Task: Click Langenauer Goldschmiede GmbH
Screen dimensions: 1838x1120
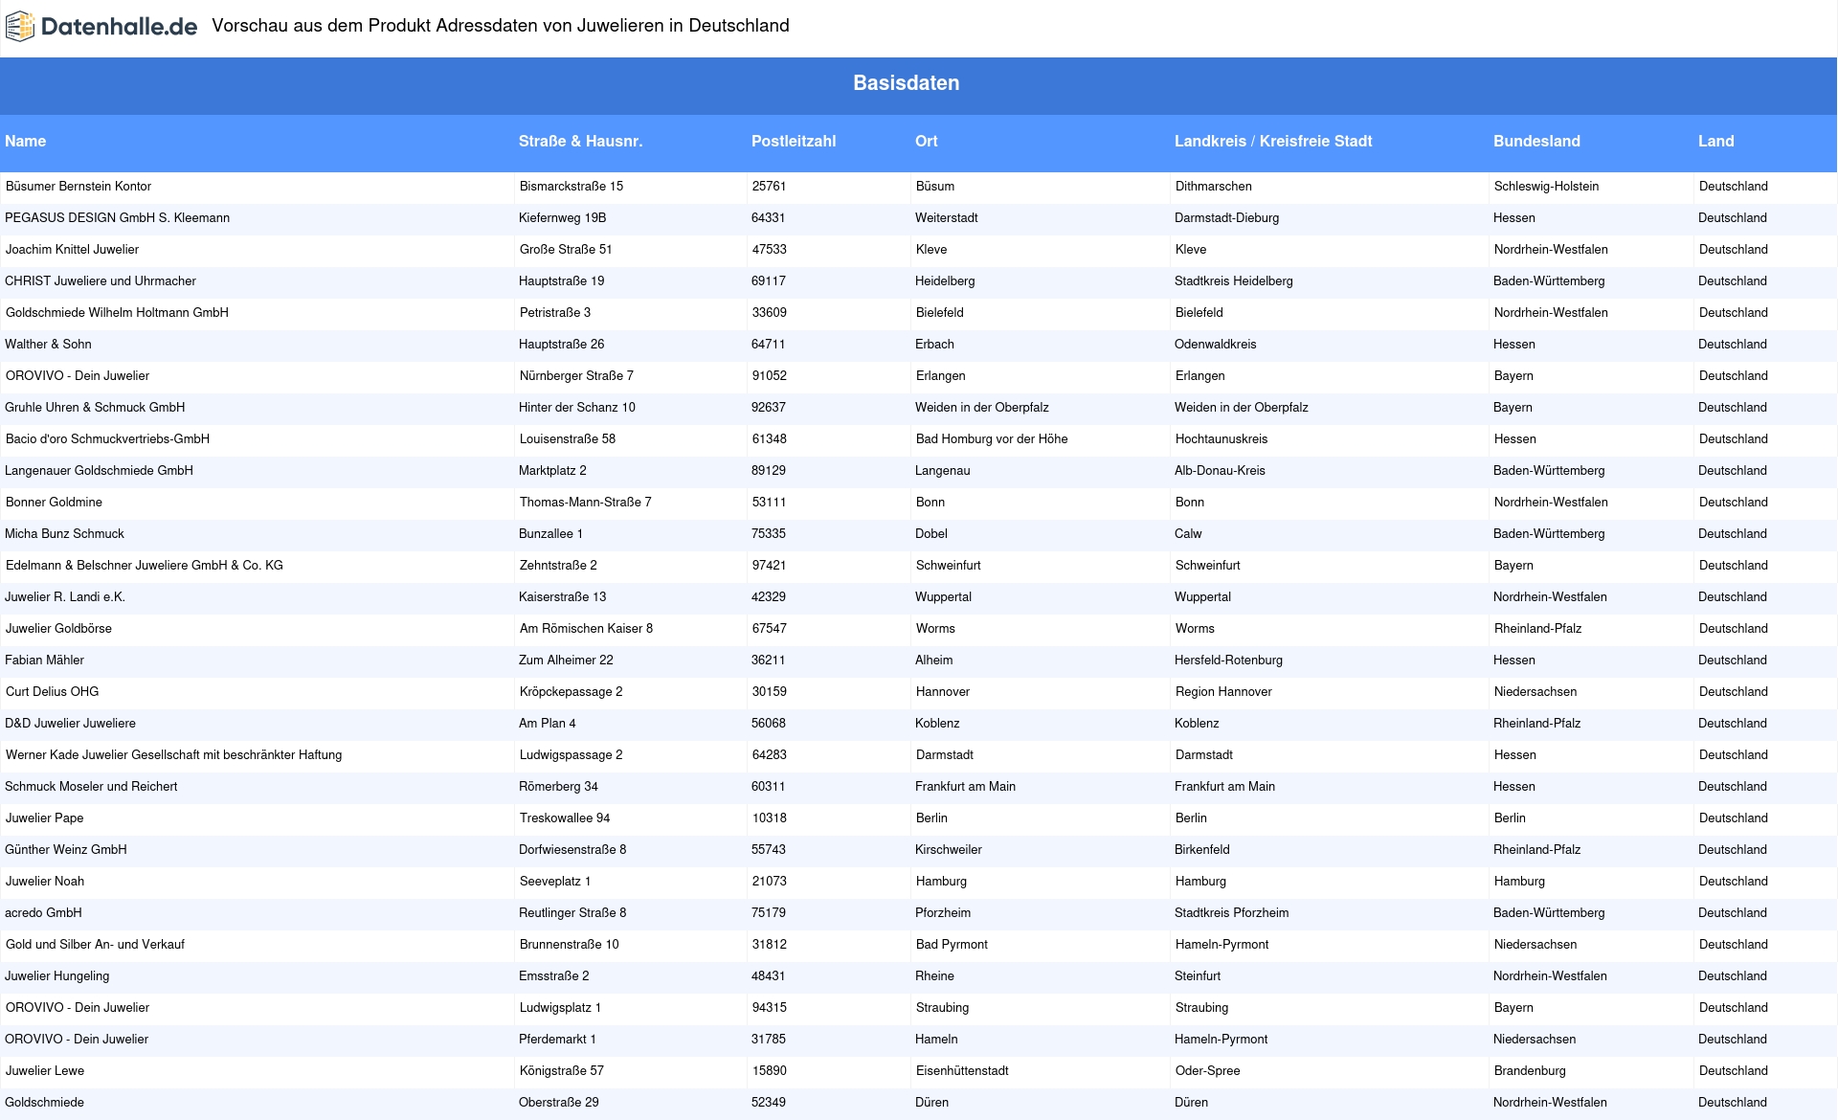Action: (100, 471)
